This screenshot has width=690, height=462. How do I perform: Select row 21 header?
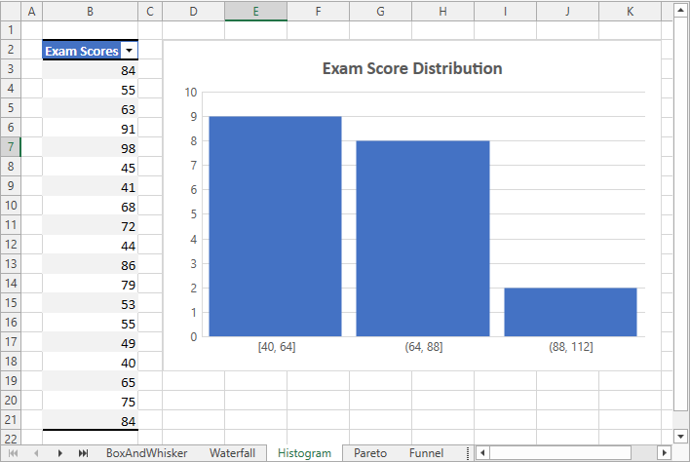[x=11, y=420]
